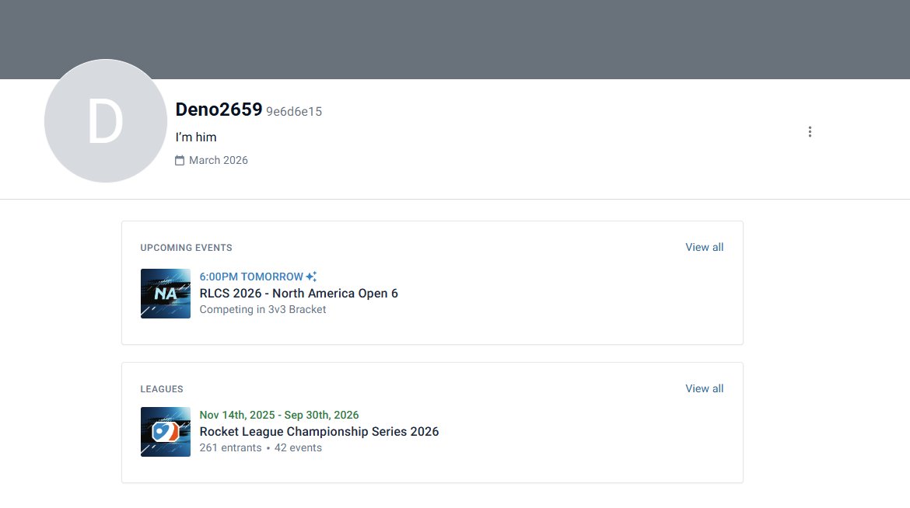910x508 pixels.
Task: Click the Deno2659 profile avatar
Action: [x=106, y=120]
